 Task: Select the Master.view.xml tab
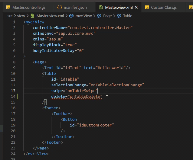tap(119, 8)
